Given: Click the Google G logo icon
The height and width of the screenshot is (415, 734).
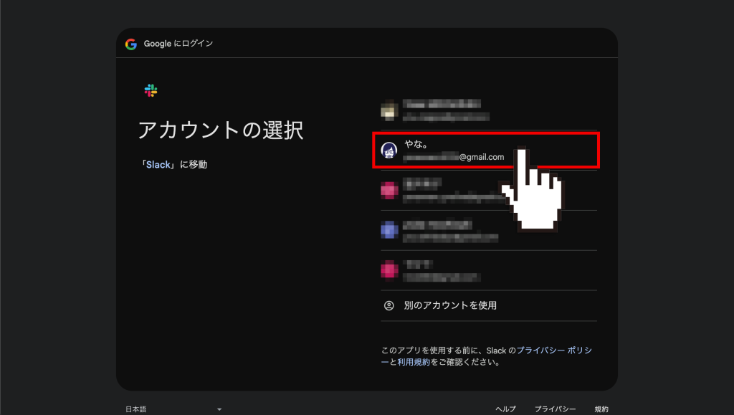Looking at the screenshot, I should click(x=132, y=43).
